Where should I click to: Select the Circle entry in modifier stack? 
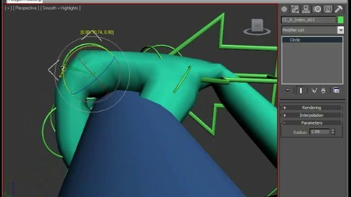(x=312, y=40)
